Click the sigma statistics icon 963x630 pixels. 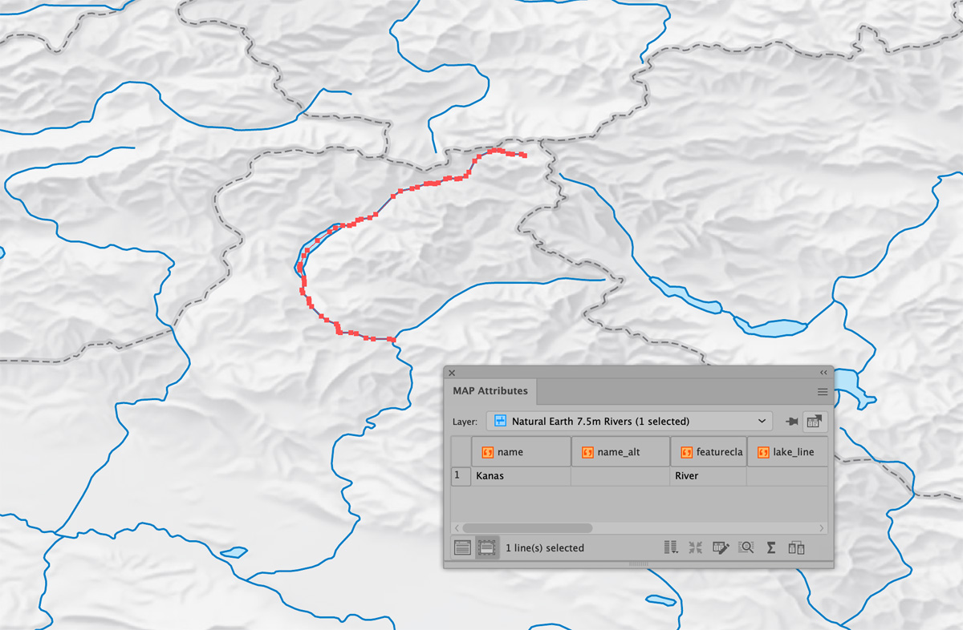coord(771,548)
